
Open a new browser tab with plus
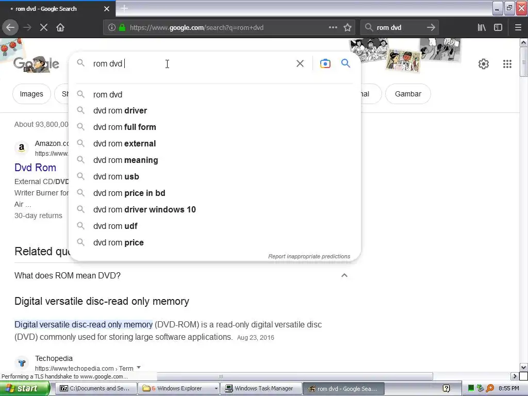point(124,8)
